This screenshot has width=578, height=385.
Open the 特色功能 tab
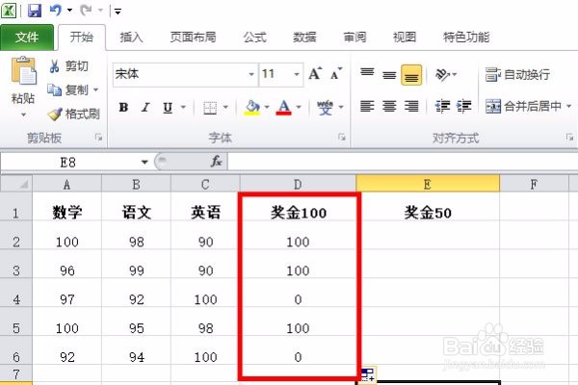466,38
